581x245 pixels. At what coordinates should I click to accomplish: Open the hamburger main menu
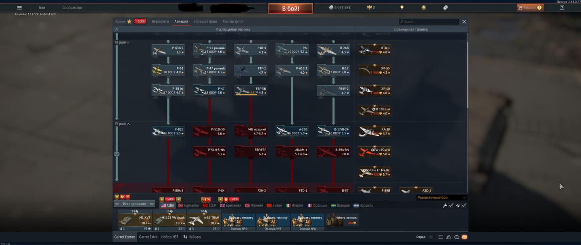(x=19, y=8)
